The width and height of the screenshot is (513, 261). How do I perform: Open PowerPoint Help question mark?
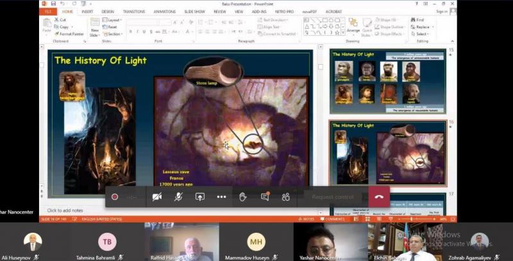point(417,4)
